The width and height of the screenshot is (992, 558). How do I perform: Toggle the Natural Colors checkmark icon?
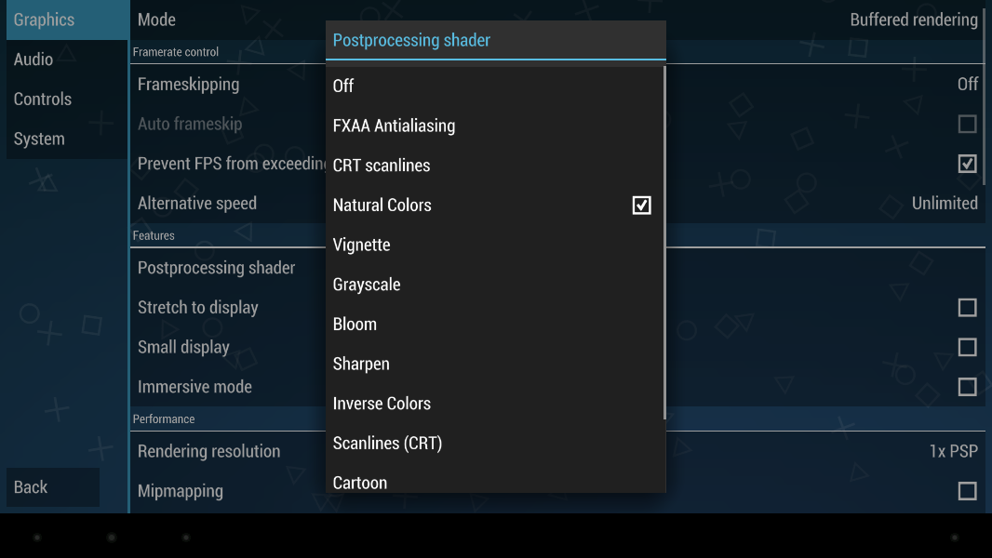pyautogui.click(x=641, y=206)
